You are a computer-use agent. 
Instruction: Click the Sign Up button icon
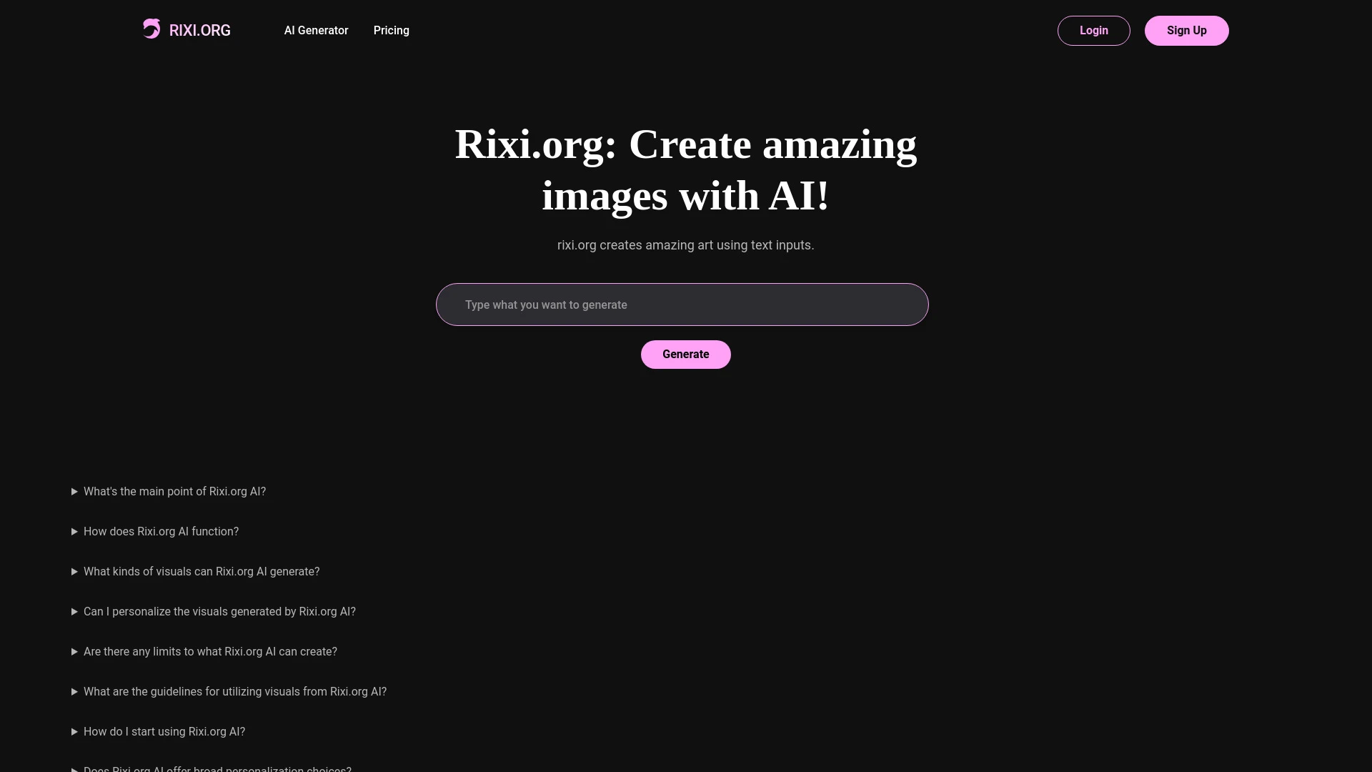click(x=1186, y=30)
